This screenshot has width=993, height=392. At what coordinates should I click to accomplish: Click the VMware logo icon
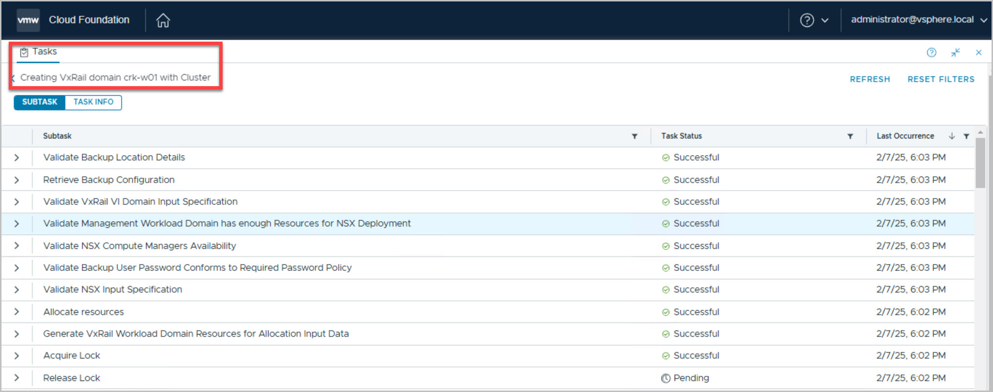coord(28,20)
